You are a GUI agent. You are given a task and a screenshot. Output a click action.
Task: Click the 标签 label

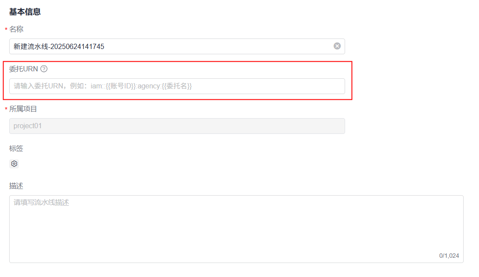[x=16, y=149]
